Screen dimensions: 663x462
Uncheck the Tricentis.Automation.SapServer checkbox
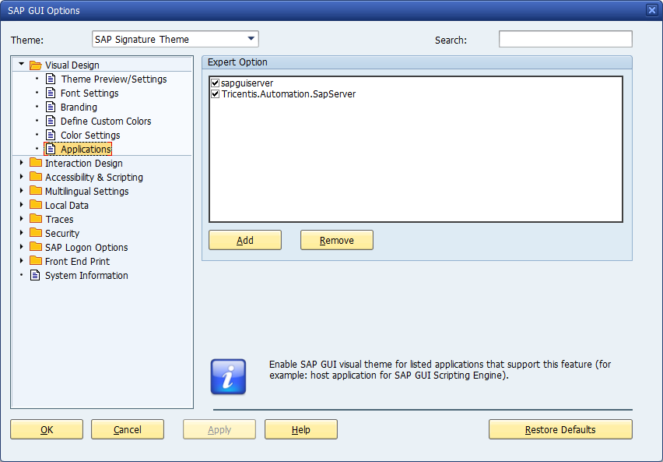tap(216, 93)
